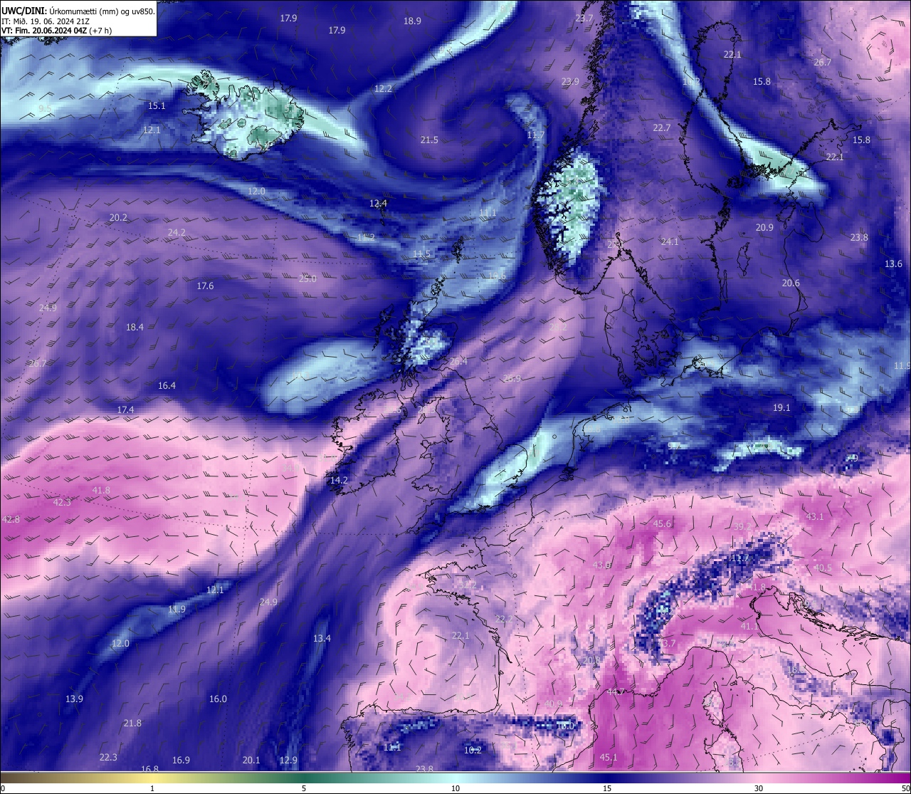
Task: Click the 10.2 value over Spain
Action: click(473, 751)
